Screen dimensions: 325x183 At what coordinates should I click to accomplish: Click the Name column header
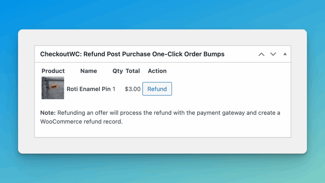(x=89, y=71)
